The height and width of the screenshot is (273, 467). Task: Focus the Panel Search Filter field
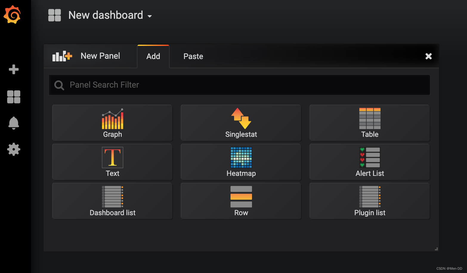click(x=239, y=85)
